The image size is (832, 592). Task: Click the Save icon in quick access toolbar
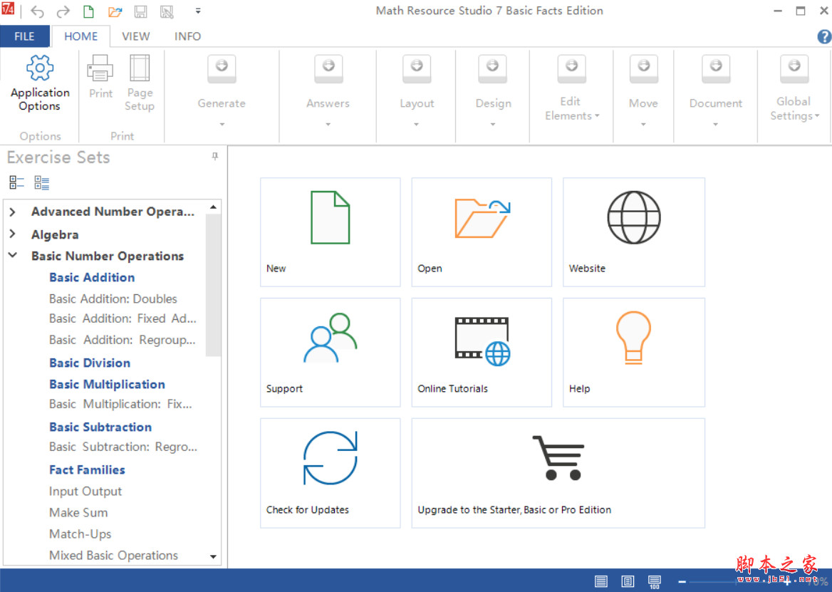(x=140, y=11)
